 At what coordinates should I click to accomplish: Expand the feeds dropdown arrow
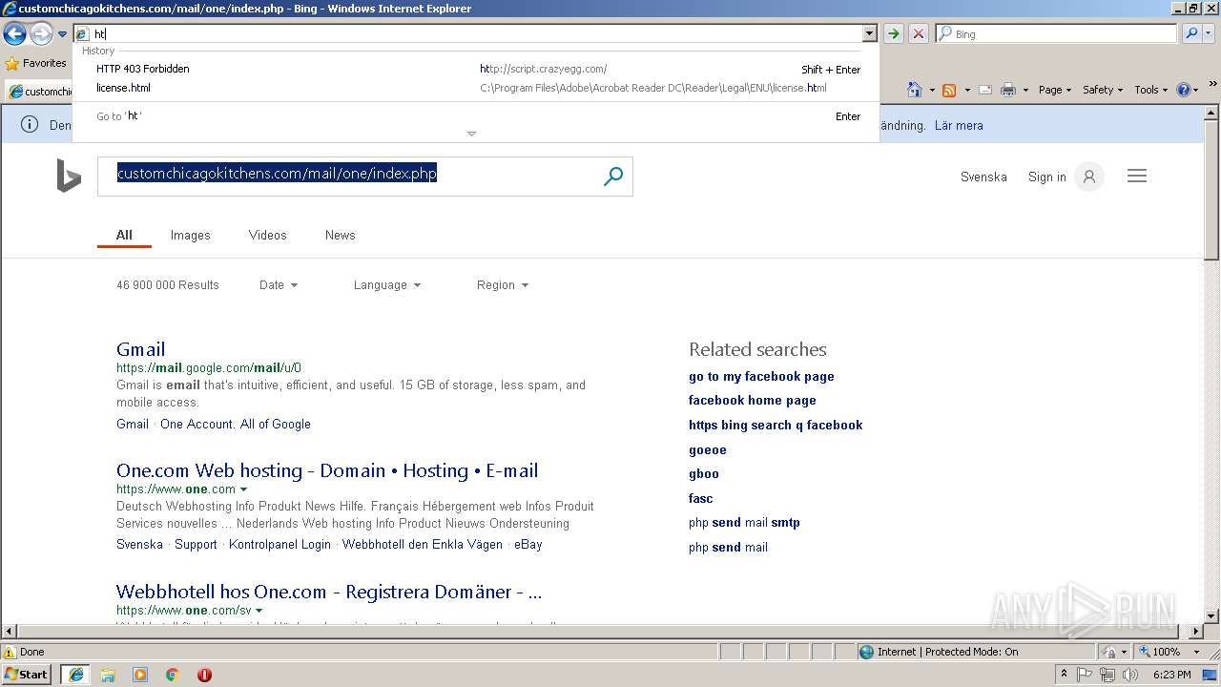967,90
